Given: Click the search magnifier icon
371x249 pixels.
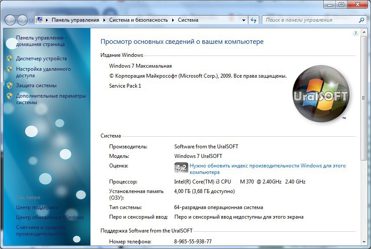Looking at the screenshot, I should coord(361,20).
